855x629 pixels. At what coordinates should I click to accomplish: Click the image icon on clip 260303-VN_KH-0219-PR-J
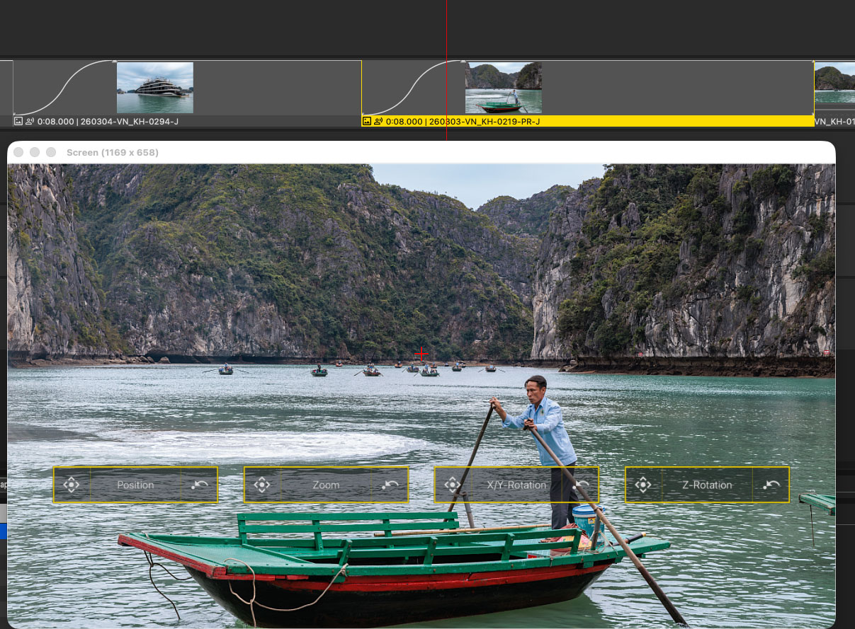coord(367,121)
